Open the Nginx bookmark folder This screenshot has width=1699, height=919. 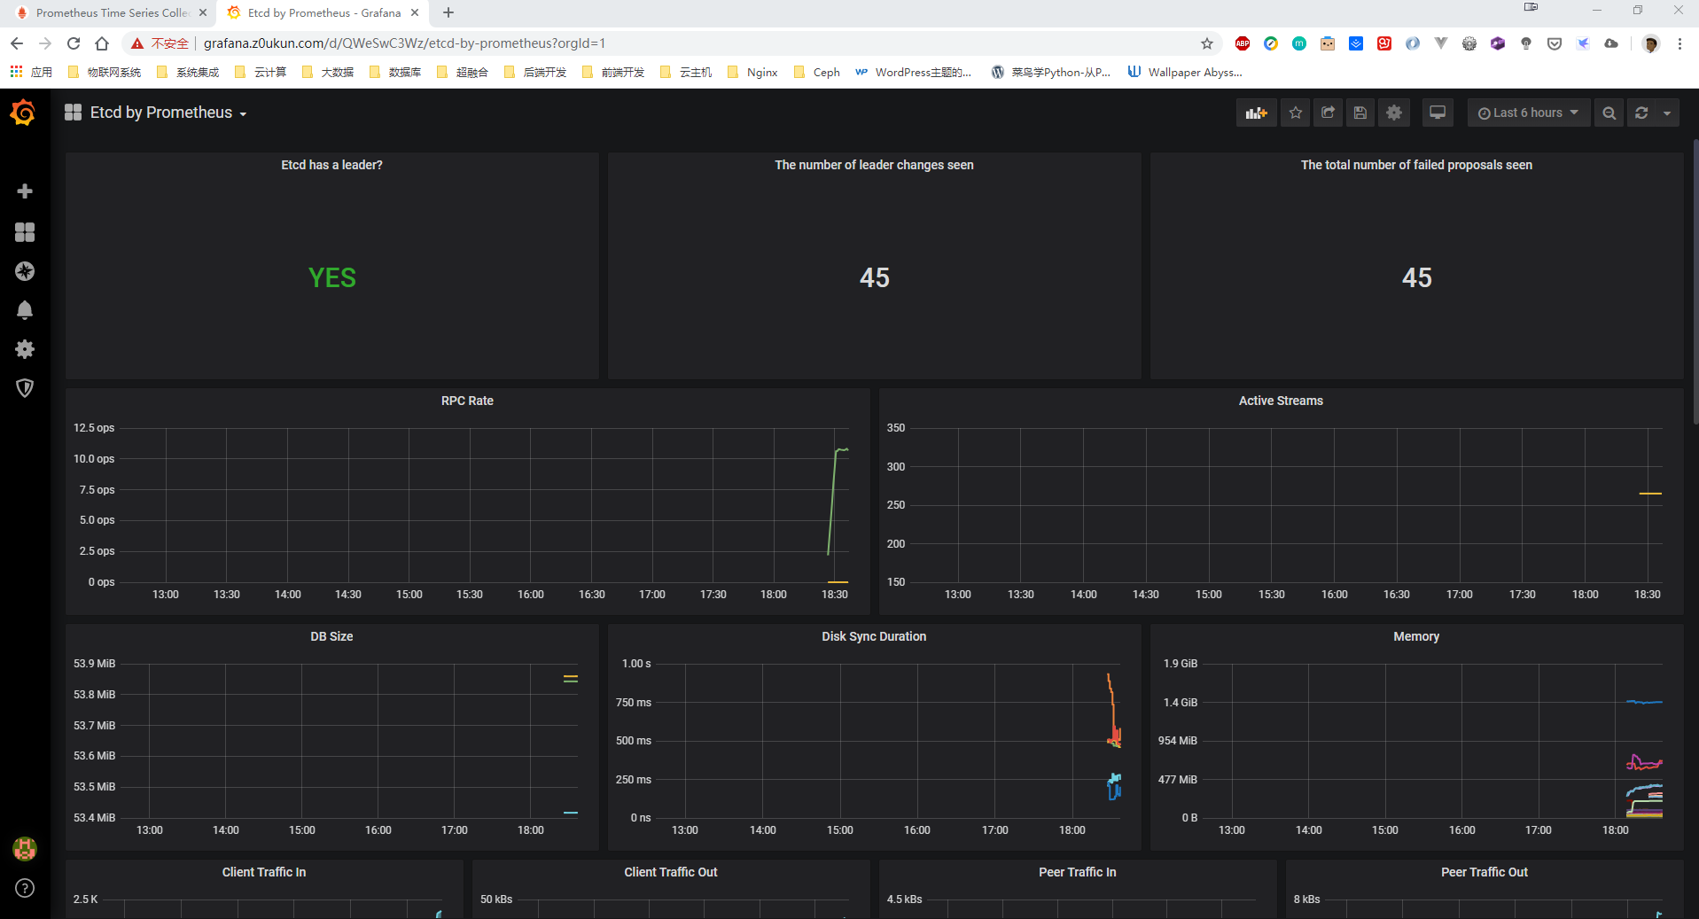point(752,72)
